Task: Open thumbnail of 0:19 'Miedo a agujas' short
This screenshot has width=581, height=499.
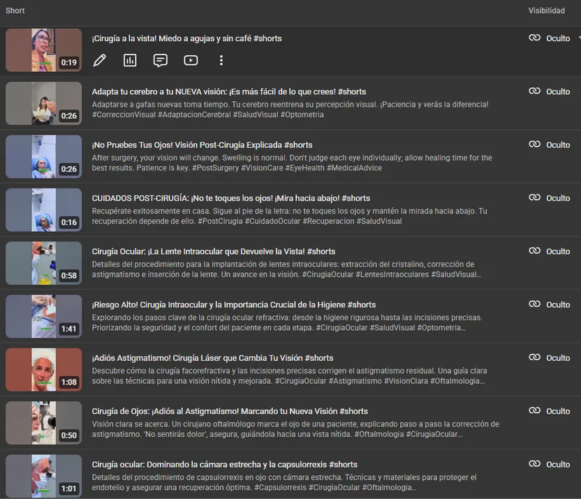Action: pos(44,50)
